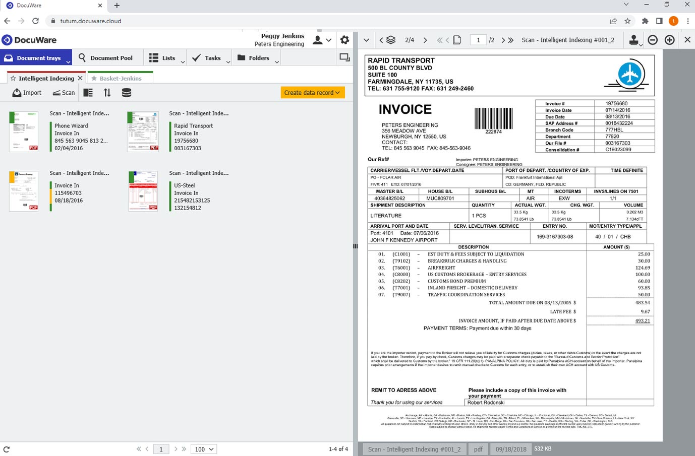This screenshot has height=456, width=695.
Task: Click the "Phone Wizard" index text
Action: coord(71,126)
